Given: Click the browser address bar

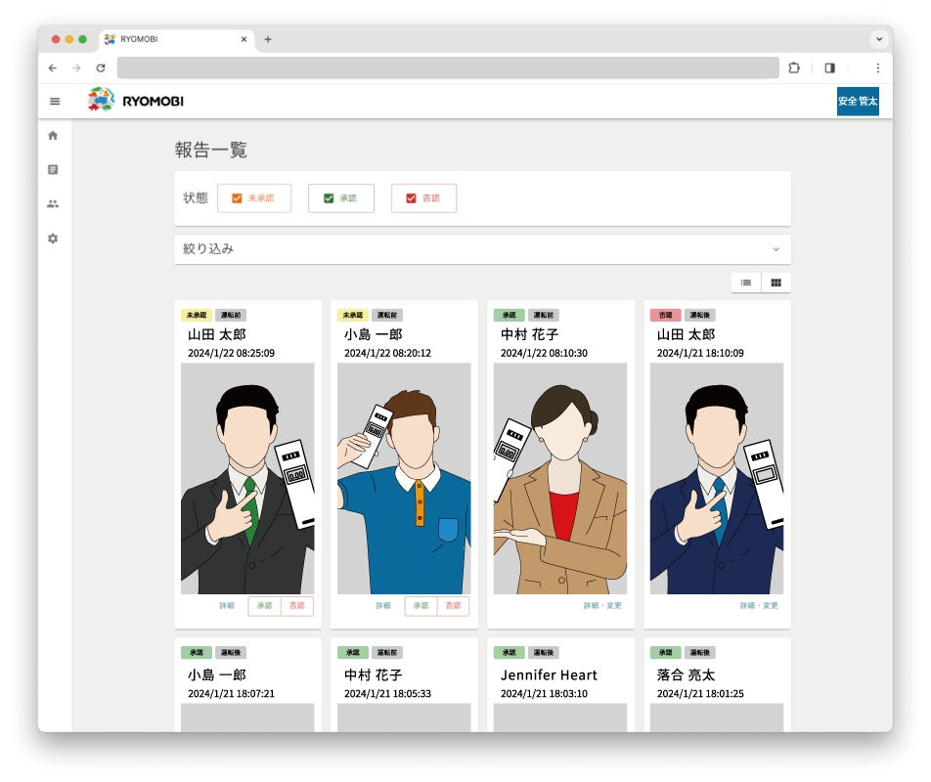Looking at the screenshot, I should coord(448,67).
